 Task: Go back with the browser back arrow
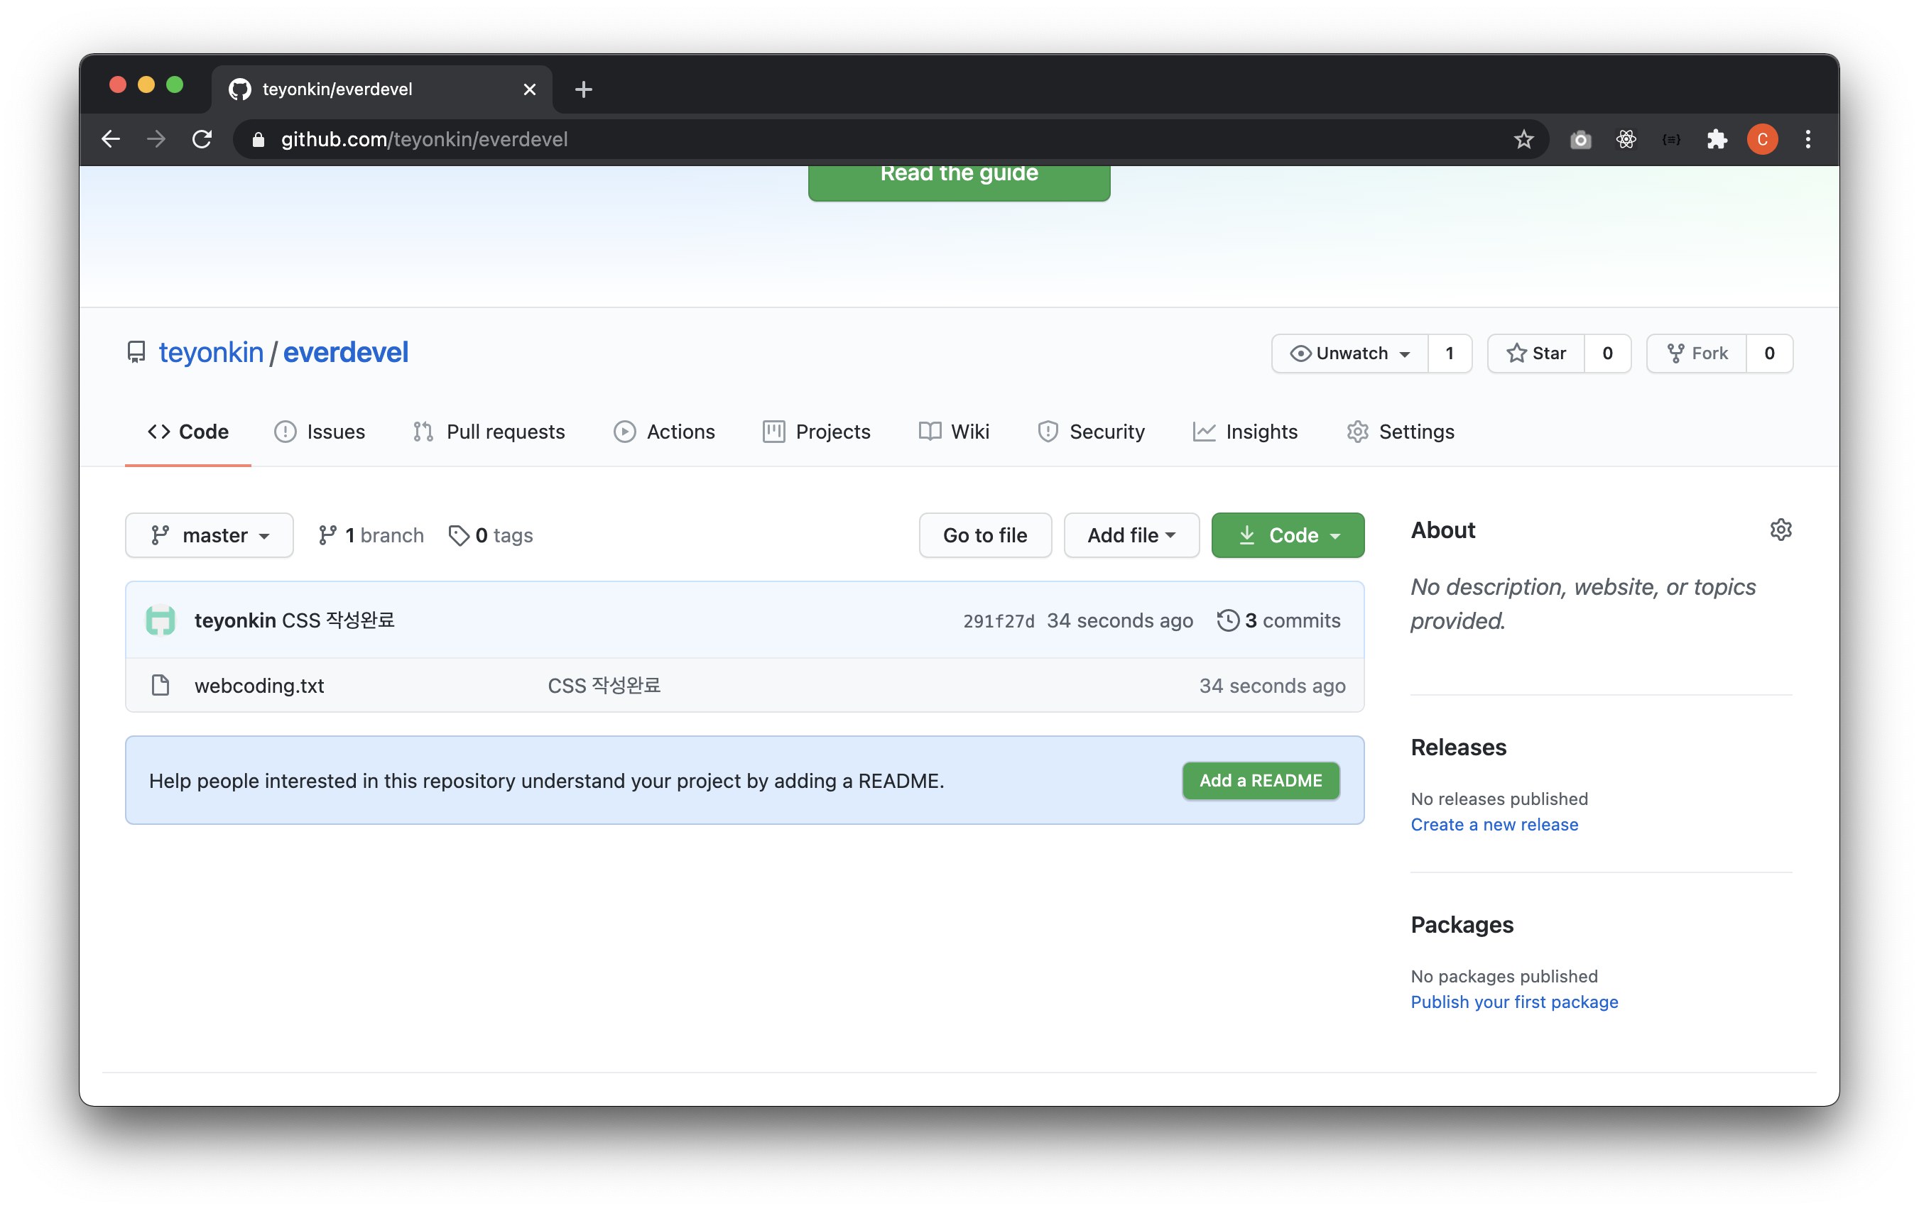(111, 139)
